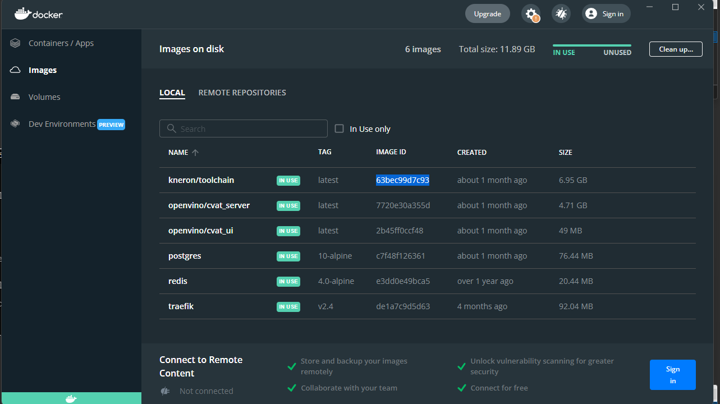Click the Images cloud icon in sidebar

click(x=16, y=70)
